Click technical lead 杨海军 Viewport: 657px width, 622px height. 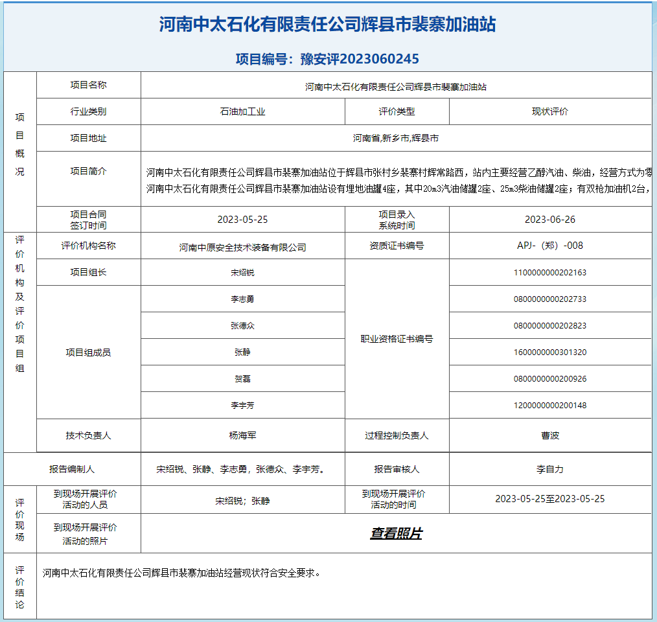tap(242, 435)
